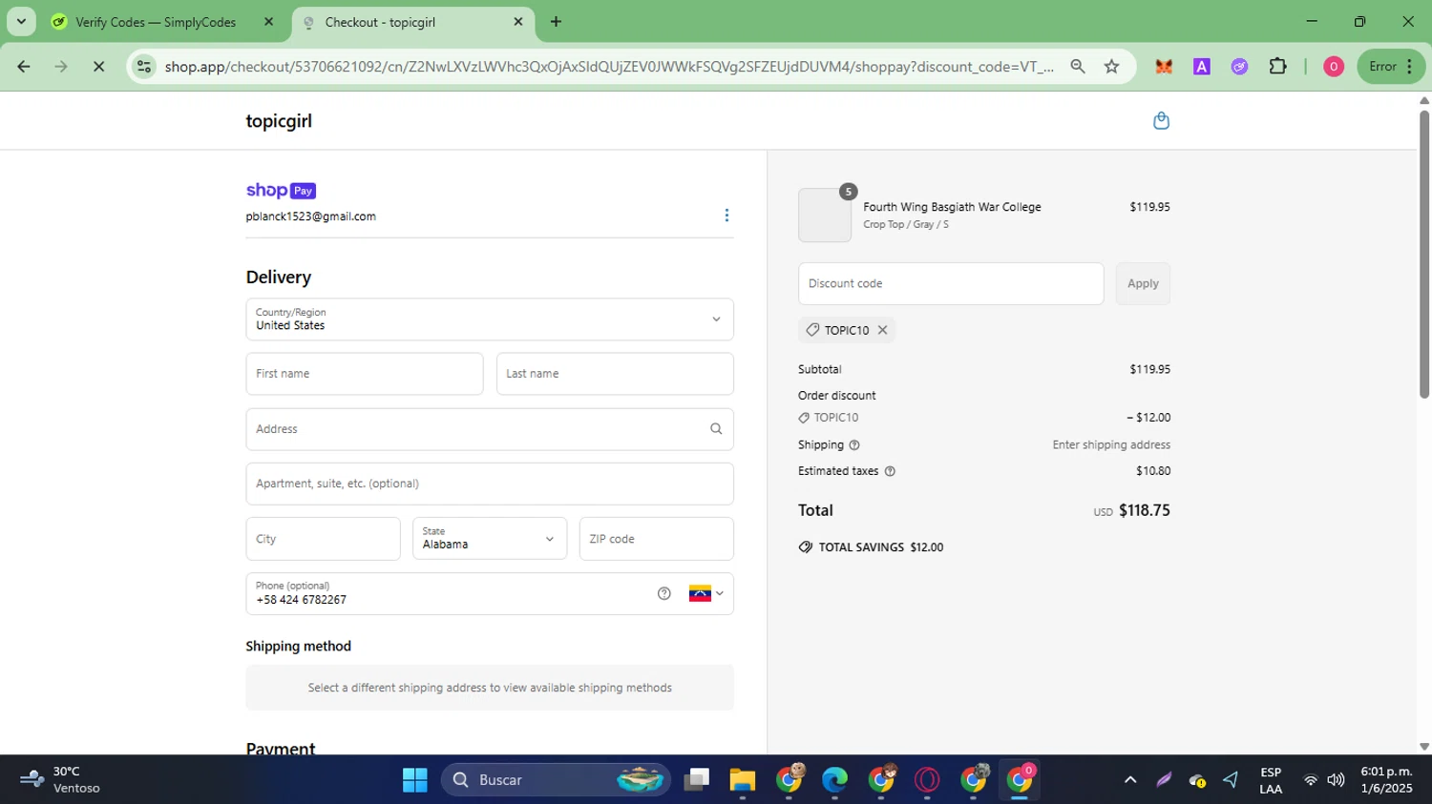
Task: Click the taskbar Buscar search box
Action: click(x=556, y=780)
